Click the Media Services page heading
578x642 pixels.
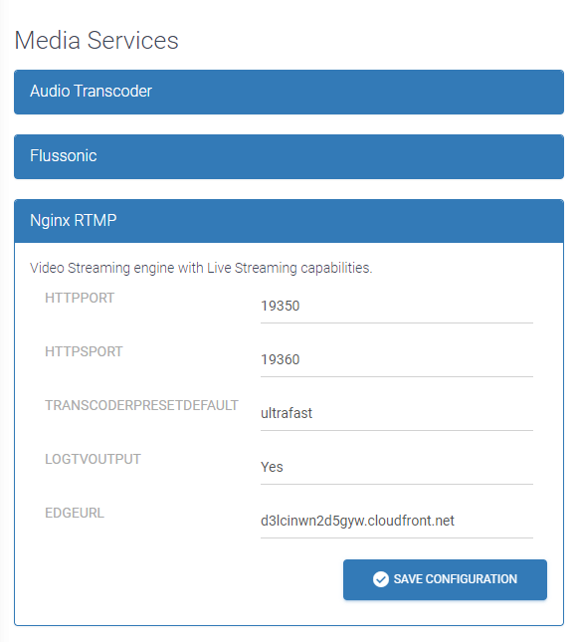tap(96, 41)
